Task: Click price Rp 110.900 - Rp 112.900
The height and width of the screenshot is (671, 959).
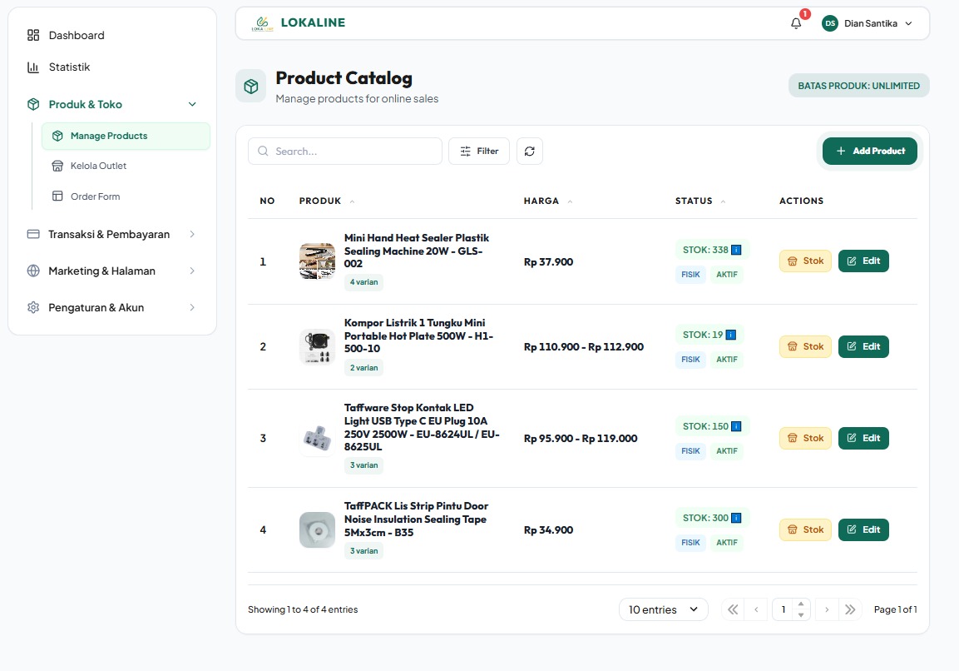Action: click(584, 346)
